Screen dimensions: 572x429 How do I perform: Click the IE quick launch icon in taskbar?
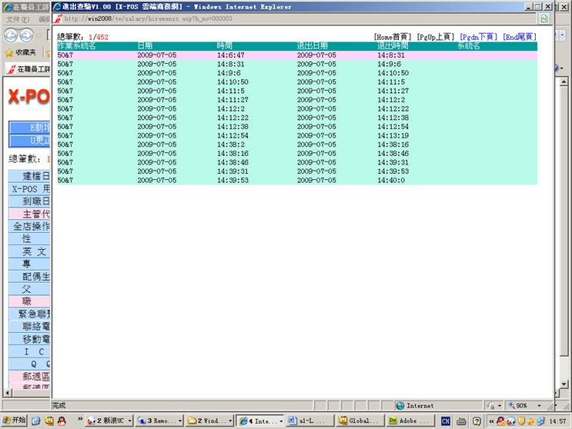pos(35,421)
